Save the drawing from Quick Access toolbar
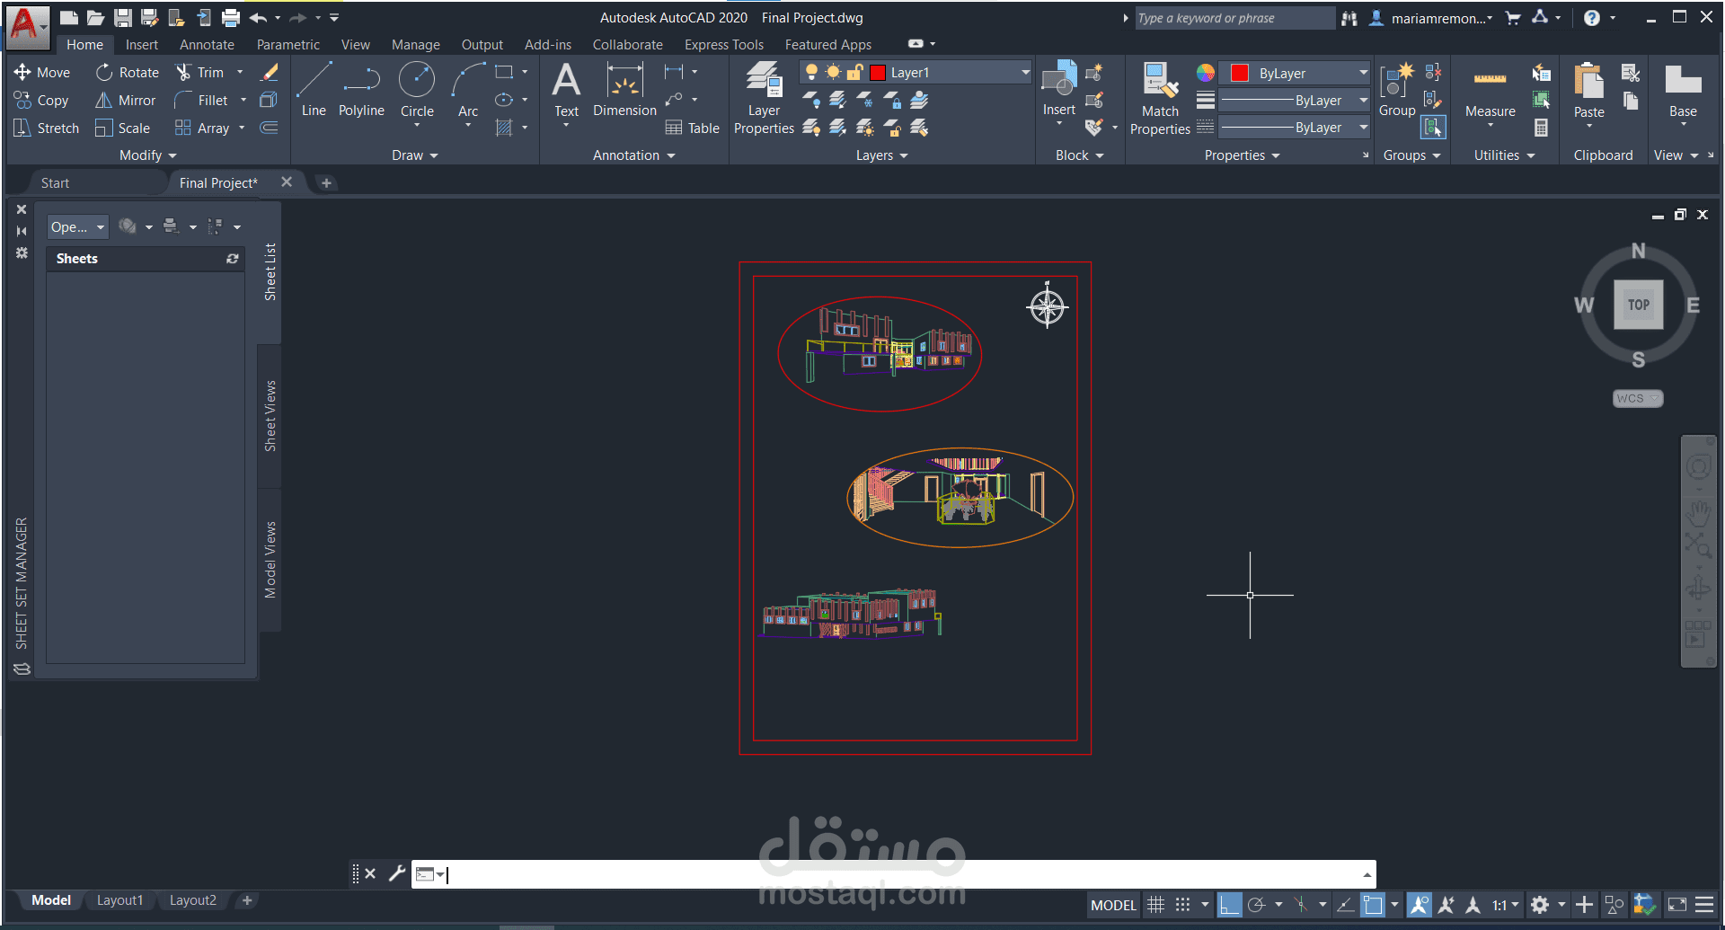The image size is (1725, 930). [x=123, y=18]
